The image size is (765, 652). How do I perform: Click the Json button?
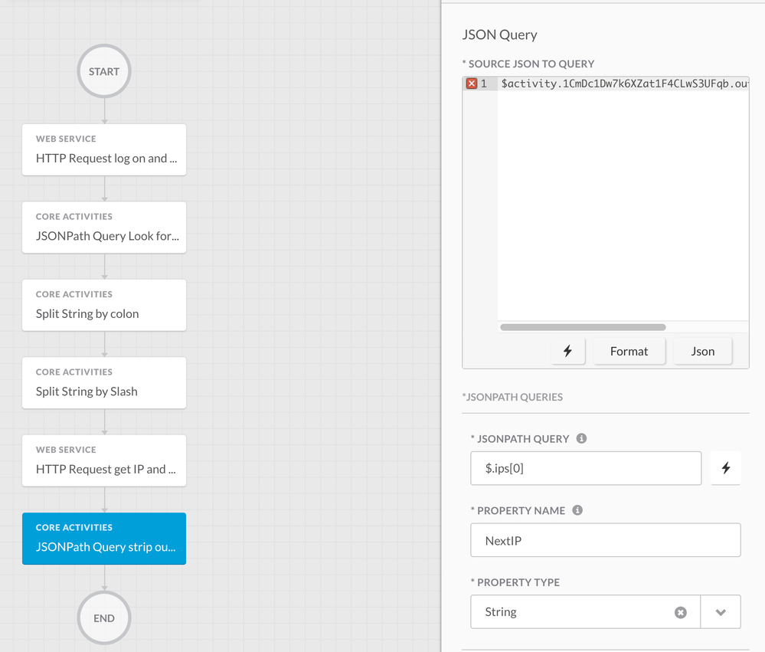[702, 351]
